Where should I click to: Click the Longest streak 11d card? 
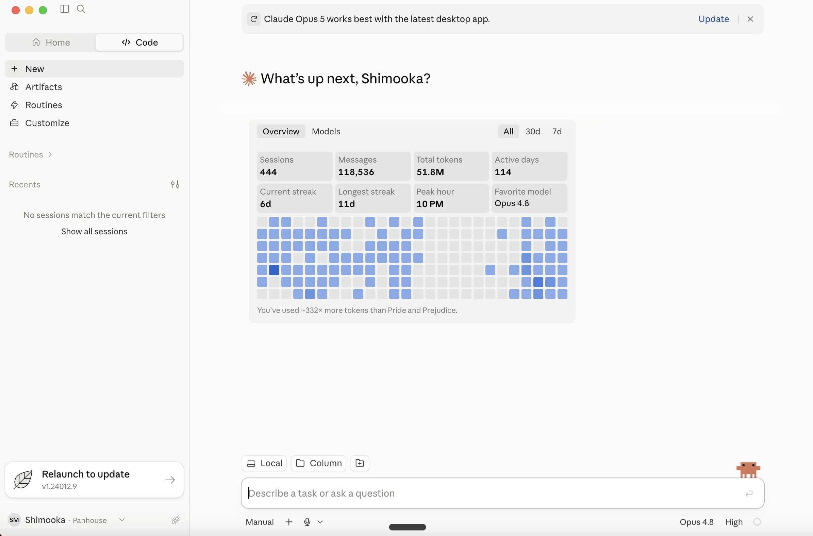(373, 198)
